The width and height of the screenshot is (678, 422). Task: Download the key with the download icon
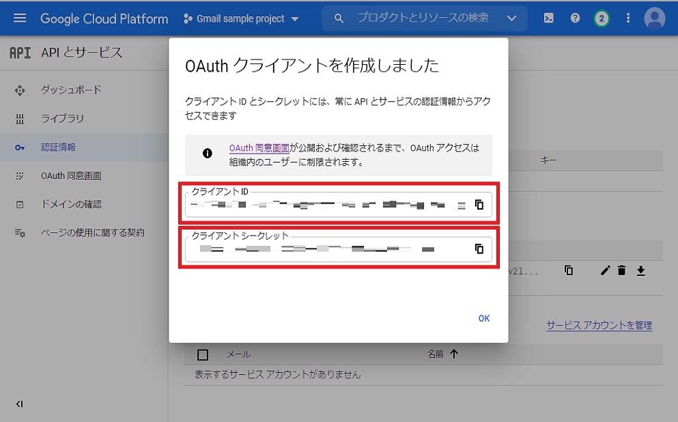[640, 270]
